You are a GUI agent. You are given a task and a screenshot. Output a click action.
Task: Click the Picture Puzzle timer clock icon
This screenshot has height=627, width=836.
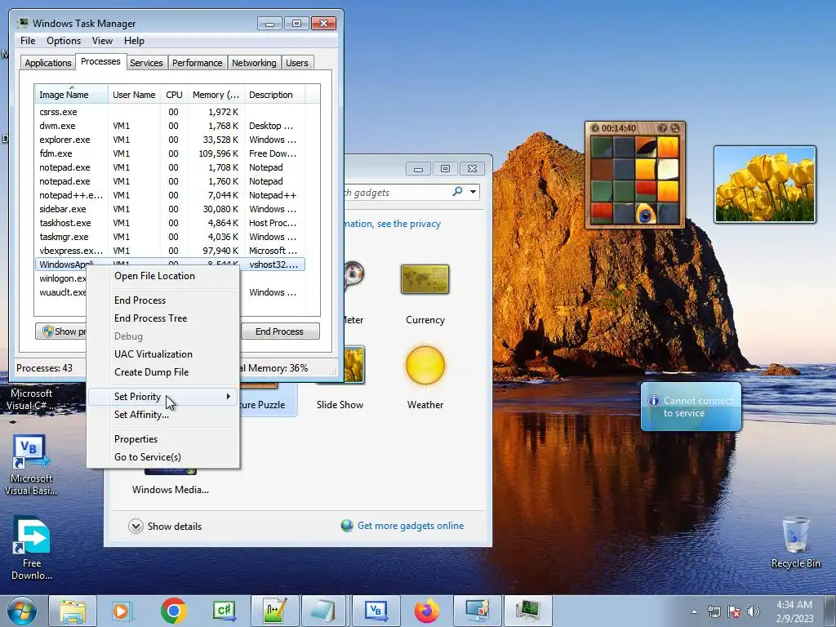pyautogui.click(x=595, y=128)
